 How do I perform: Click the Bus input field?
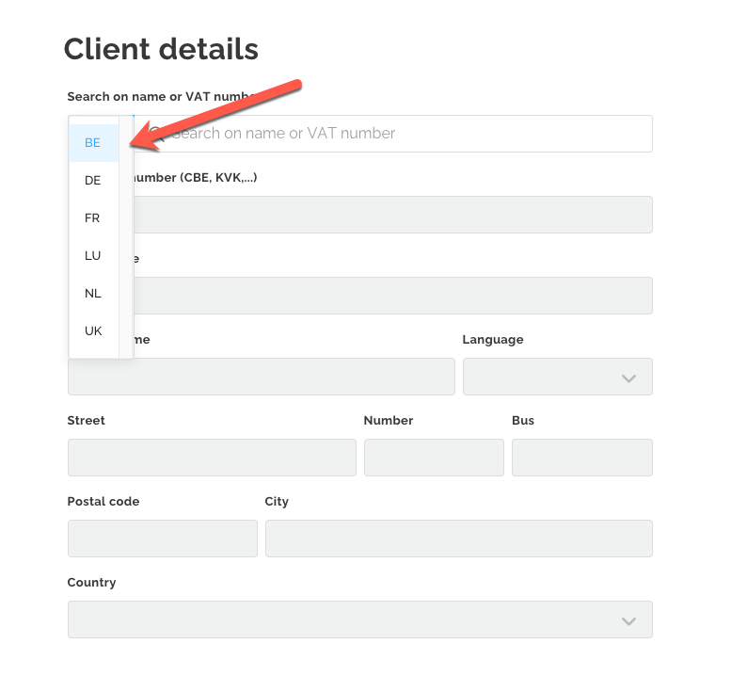582,458
